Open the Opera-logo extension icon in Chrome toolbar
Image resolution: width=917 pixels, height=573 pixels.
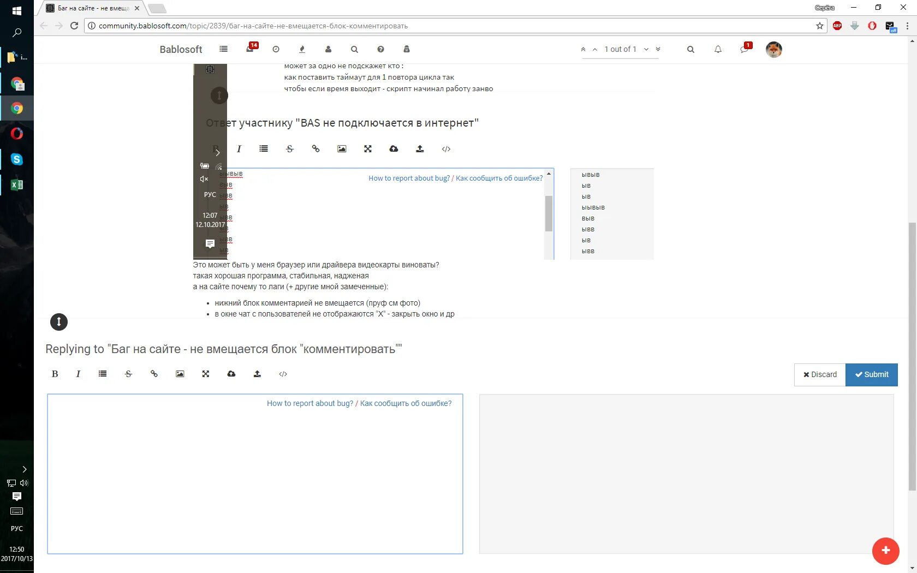[x=872, y=26]
